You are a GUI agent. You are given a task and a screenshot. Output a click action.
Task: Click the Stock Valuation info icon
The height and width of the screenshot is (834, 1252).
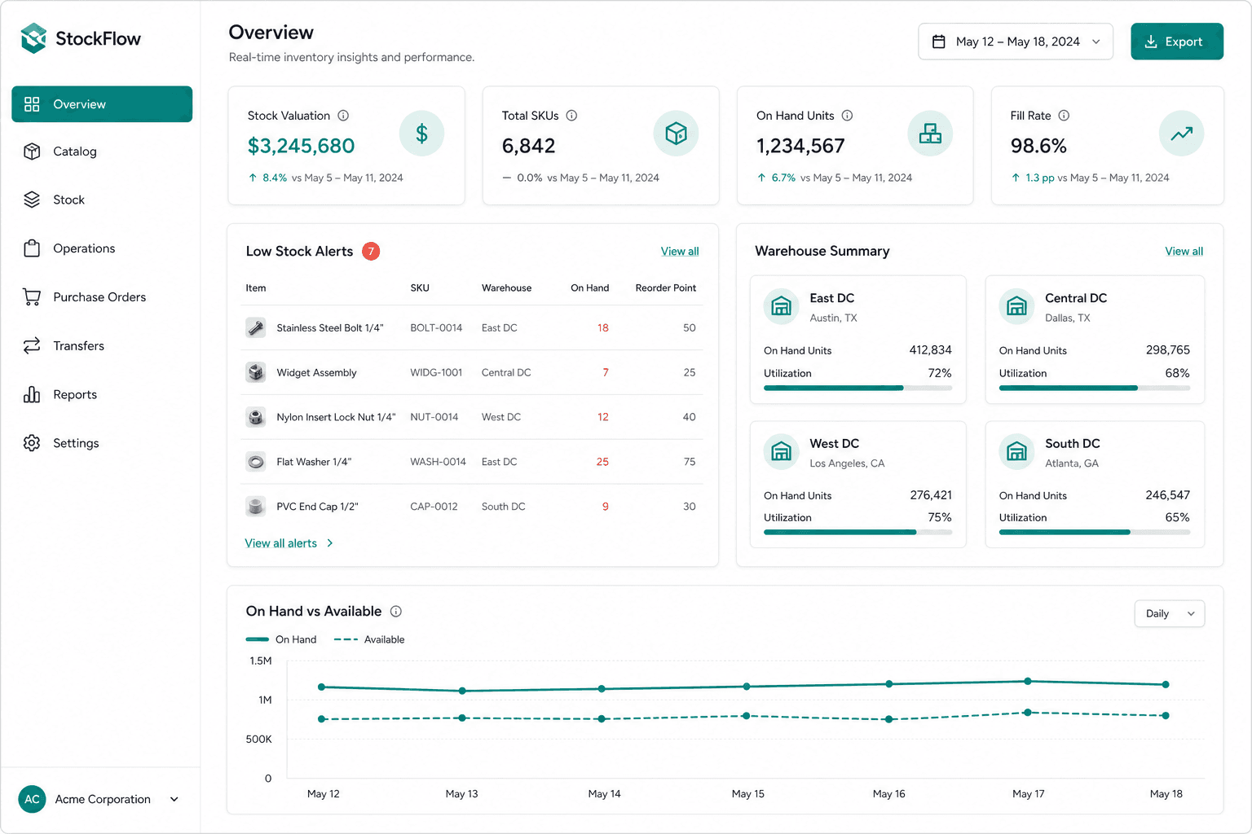tap(343, 116)
